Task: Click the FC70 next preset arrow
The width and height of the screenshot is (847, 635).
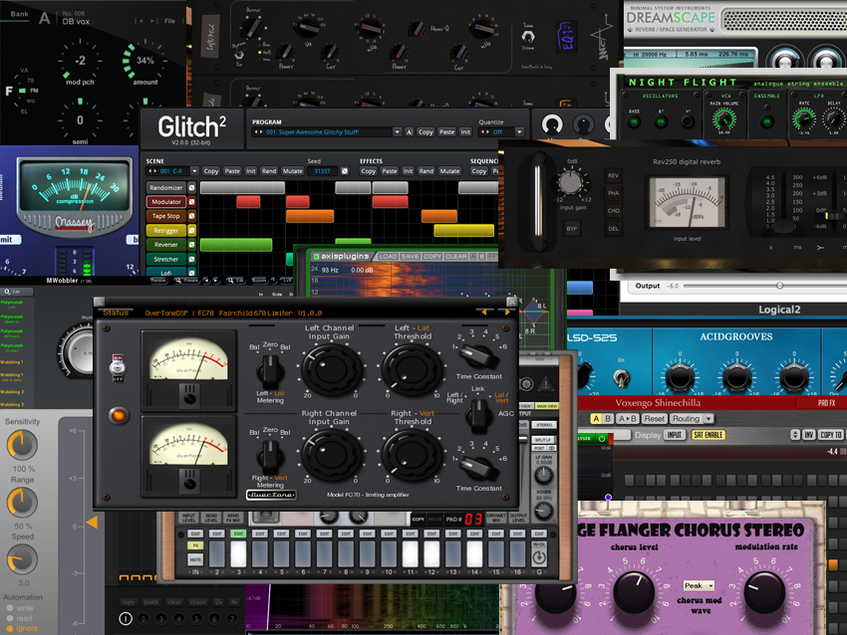Action: click(506, 312)
